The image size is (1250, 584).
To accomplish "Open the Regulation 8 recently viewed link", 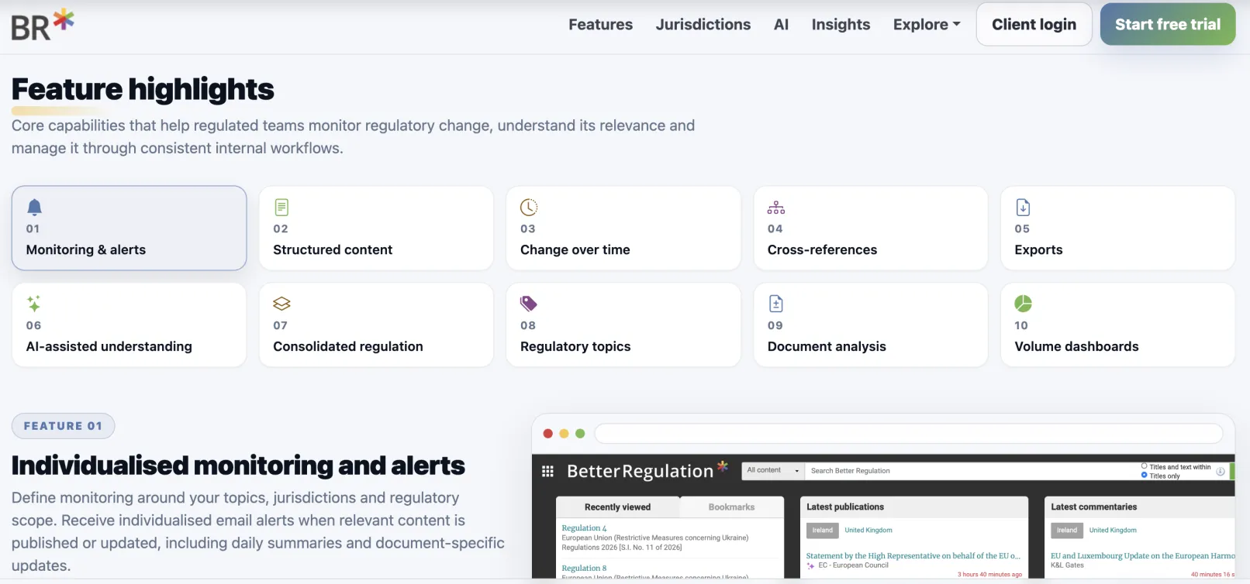I will tap(584, 569).
